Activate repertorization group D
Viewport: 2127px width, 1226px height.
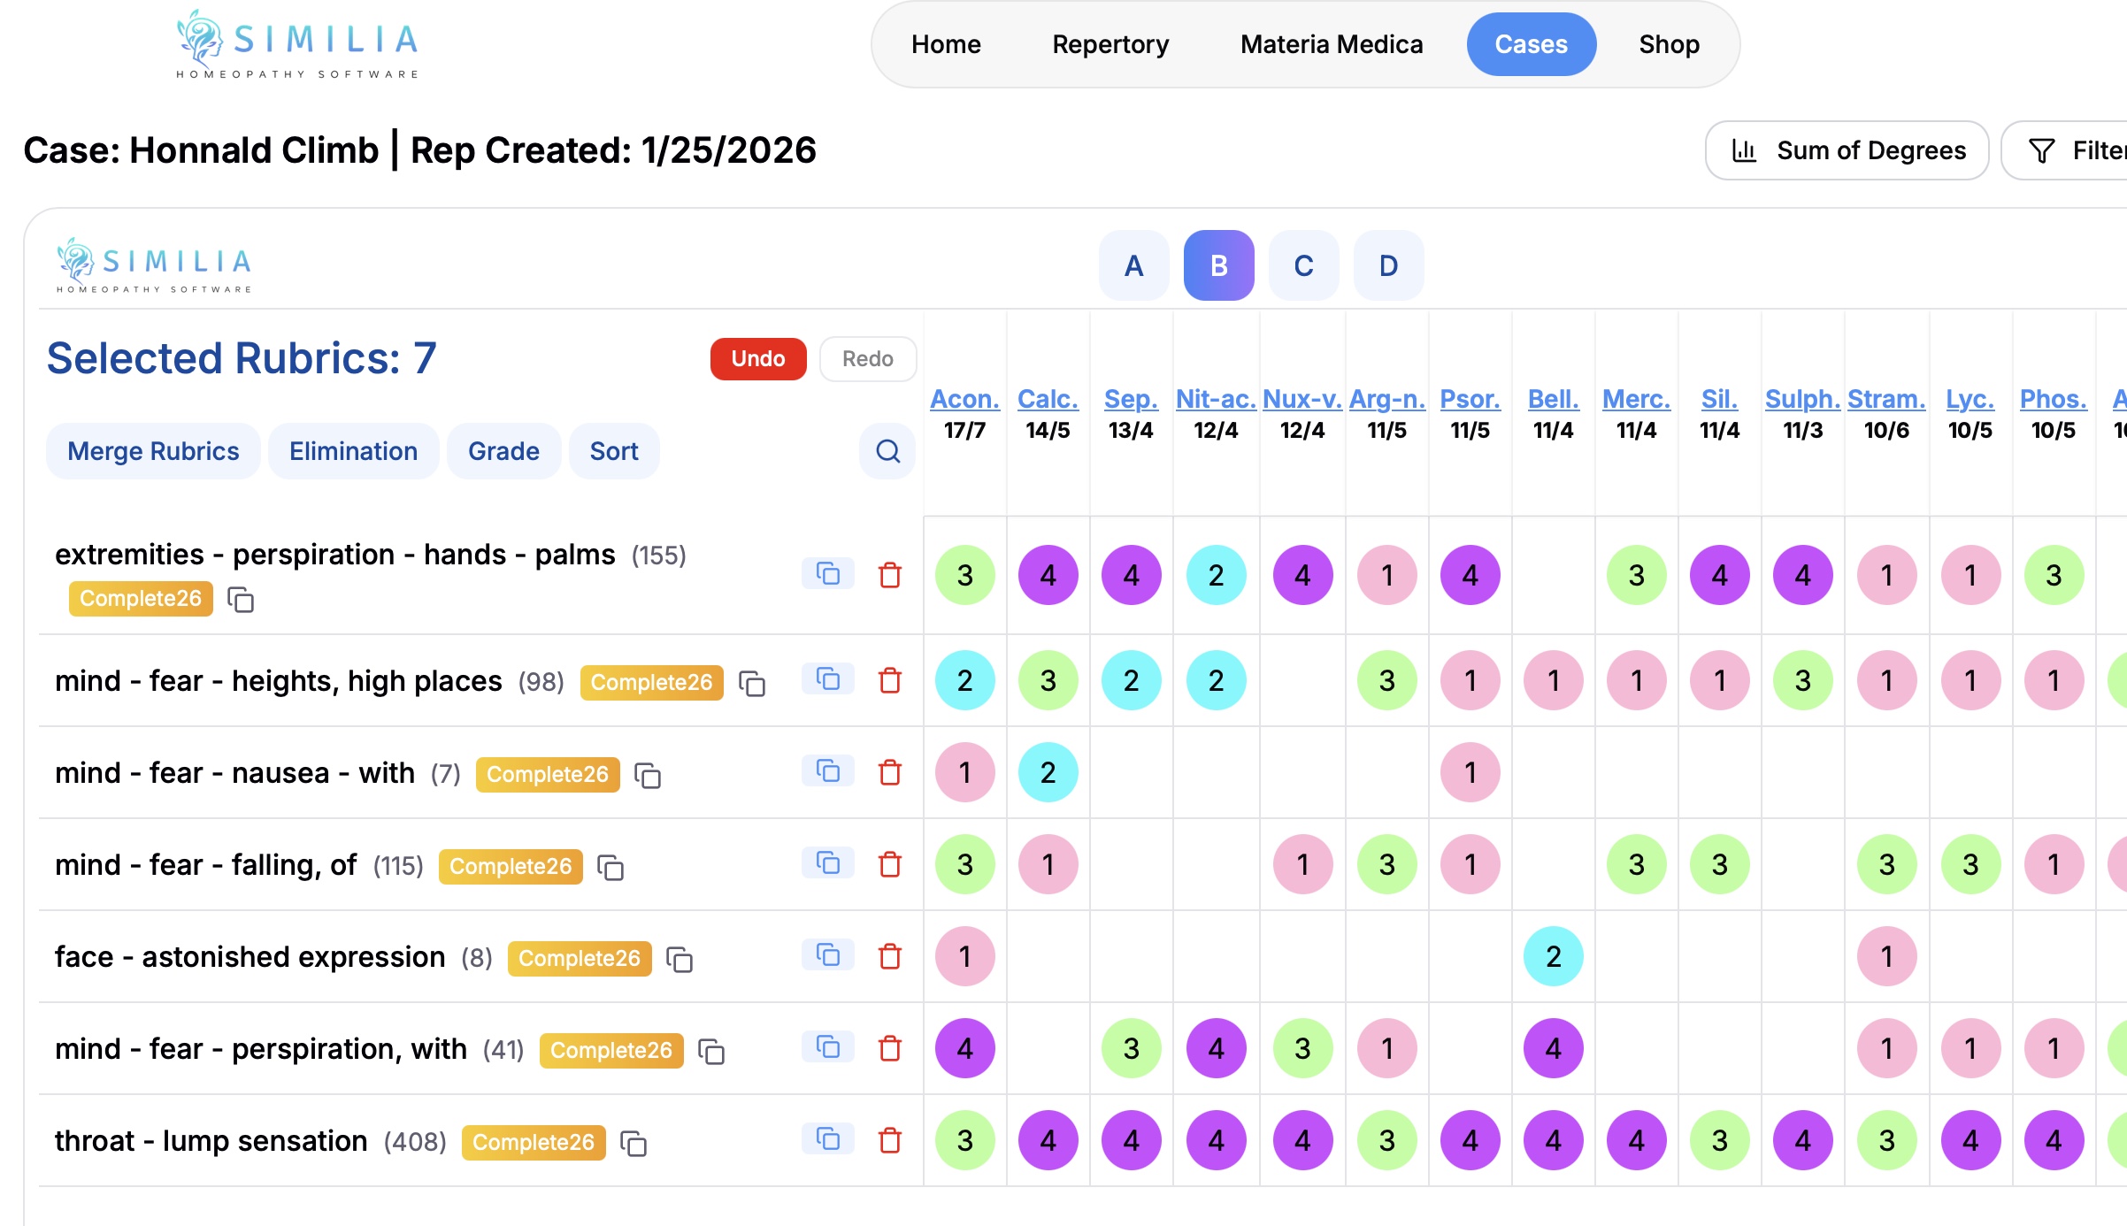[1388, 265]
